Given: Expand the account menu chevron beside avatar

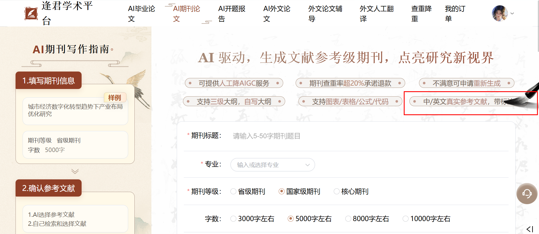Looking at the screenshot, I should tap(512, 13).
